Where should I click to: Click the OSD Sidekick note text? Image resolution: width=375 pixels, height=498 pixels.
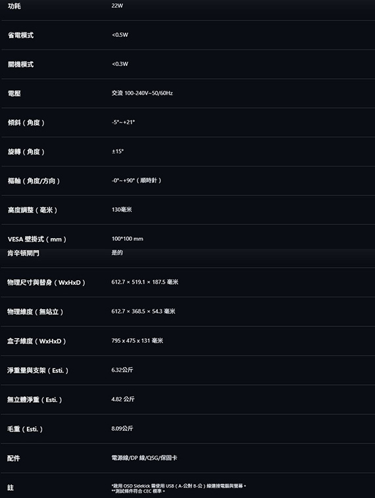tap(179, 486)
